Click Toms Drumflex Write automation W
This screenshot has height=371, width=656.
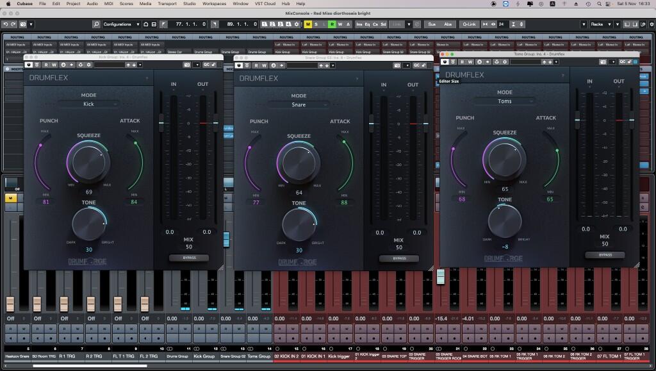tap(470, 62)
